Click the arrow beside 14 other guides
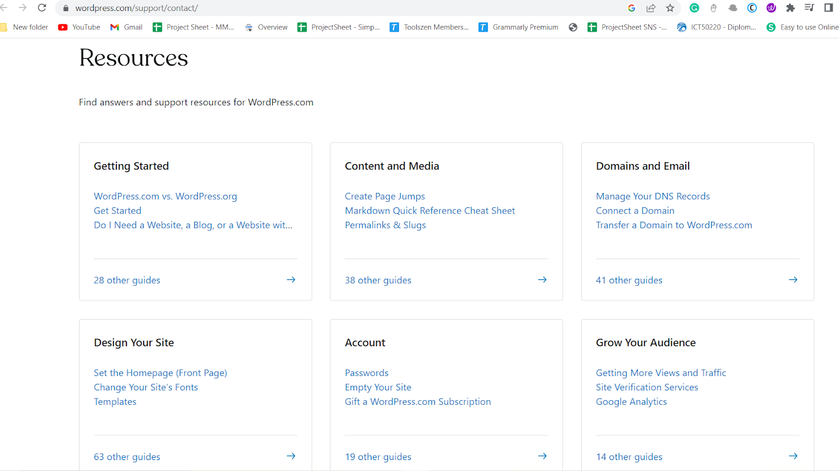Viewport: 839px width, 471px height. (x=793, y=456)
